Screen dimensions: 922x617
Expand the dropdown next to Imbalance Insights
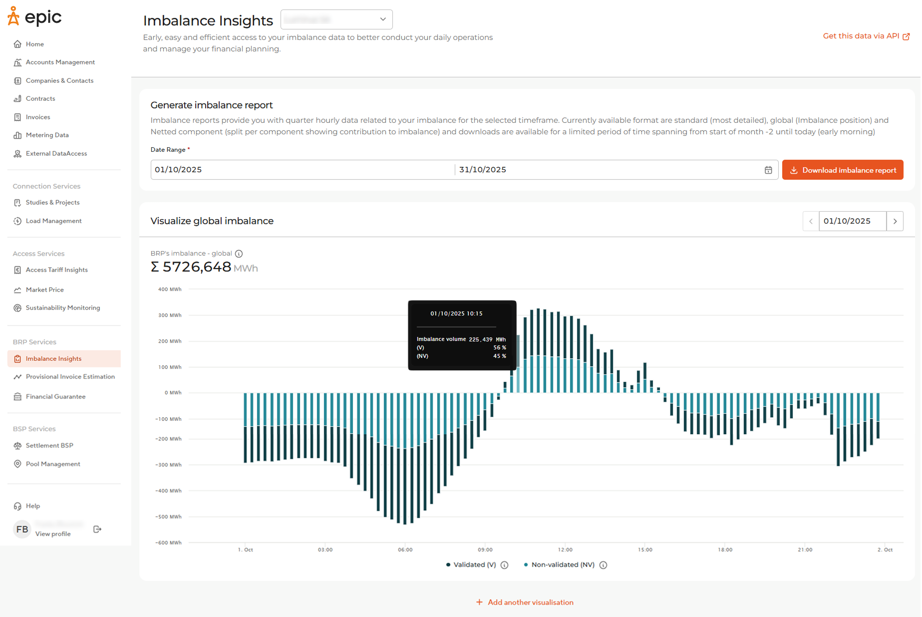click(336, 19)
